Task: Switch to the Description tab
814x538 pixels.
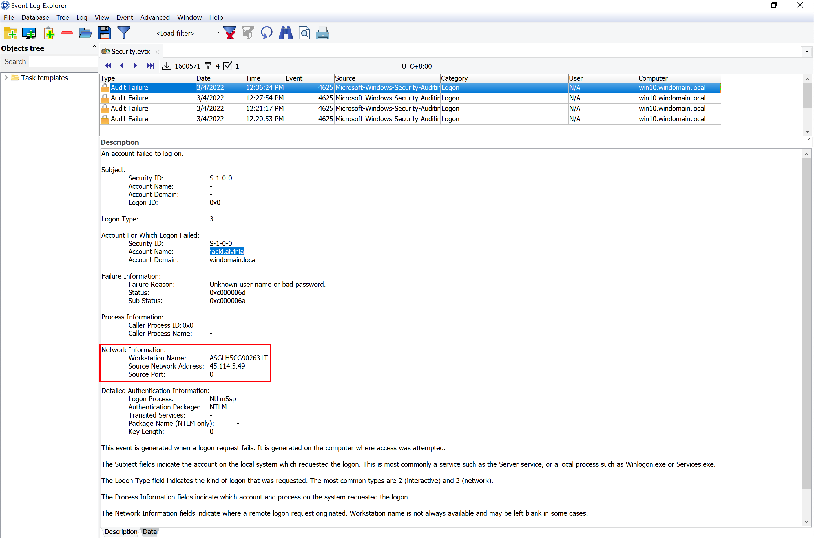Action: pos(121,532)
